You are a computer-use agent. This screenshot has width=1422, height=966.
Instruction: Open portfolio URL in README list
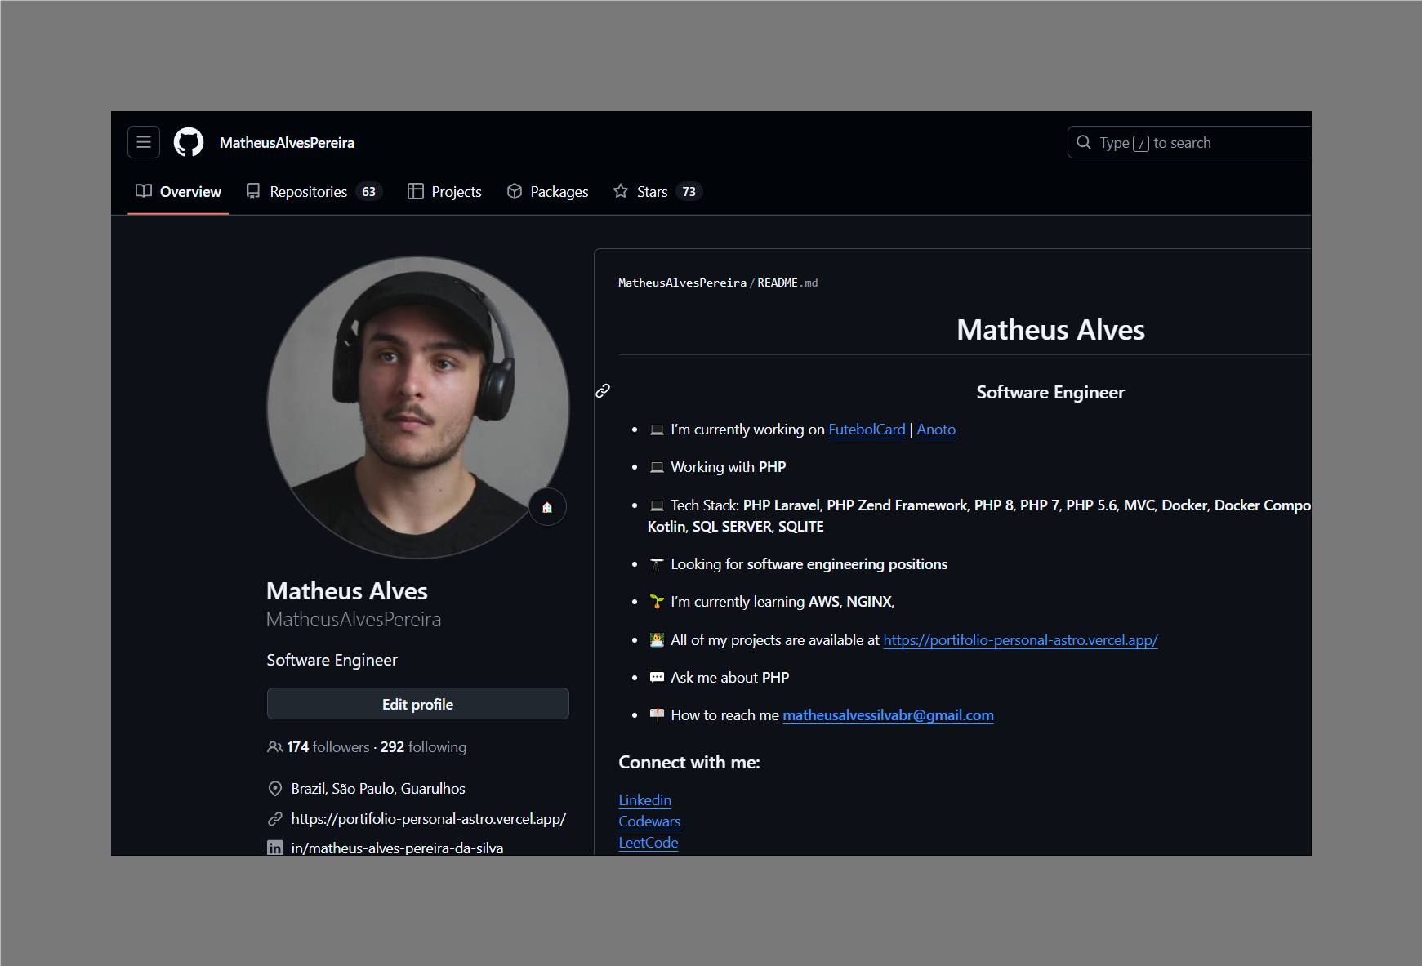click(x=1020, y=640)
